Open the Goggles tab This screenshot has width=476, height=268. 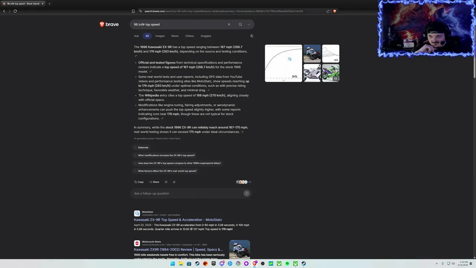[206, 36]
